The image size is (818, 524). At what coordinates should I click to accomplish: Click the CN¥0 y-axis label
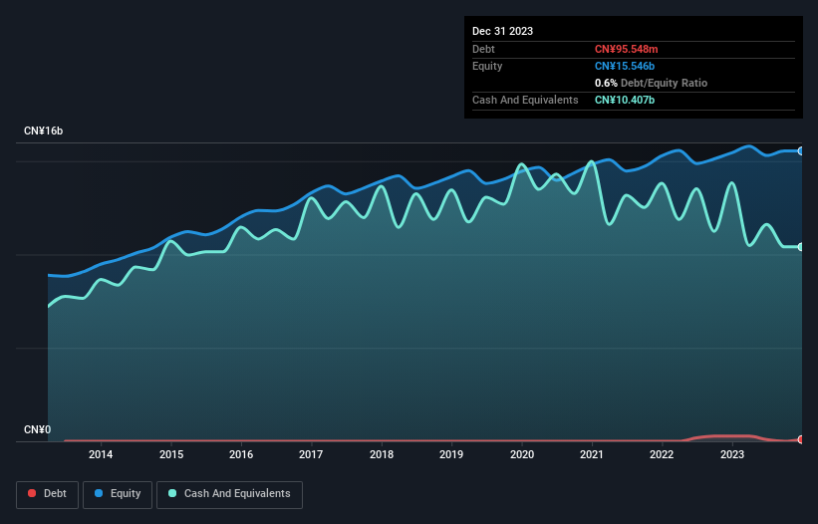(38, 429)
